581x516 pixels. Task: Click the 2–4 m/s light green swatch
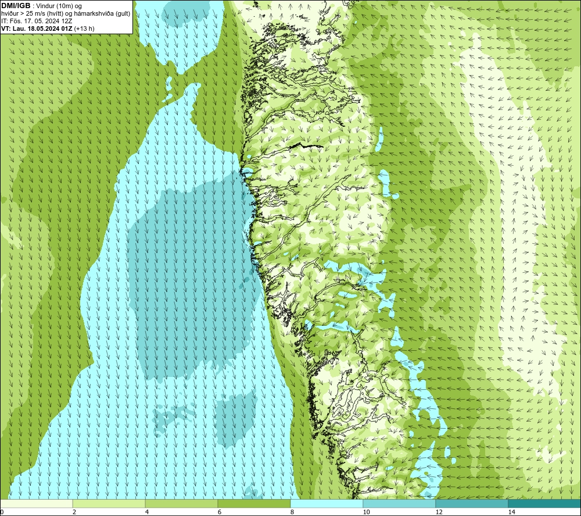point(109,503)
